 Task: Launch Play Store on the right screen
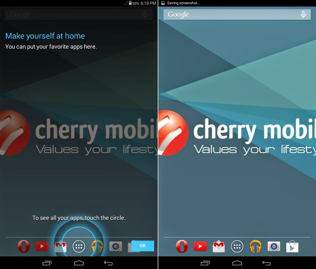[292, 246]
